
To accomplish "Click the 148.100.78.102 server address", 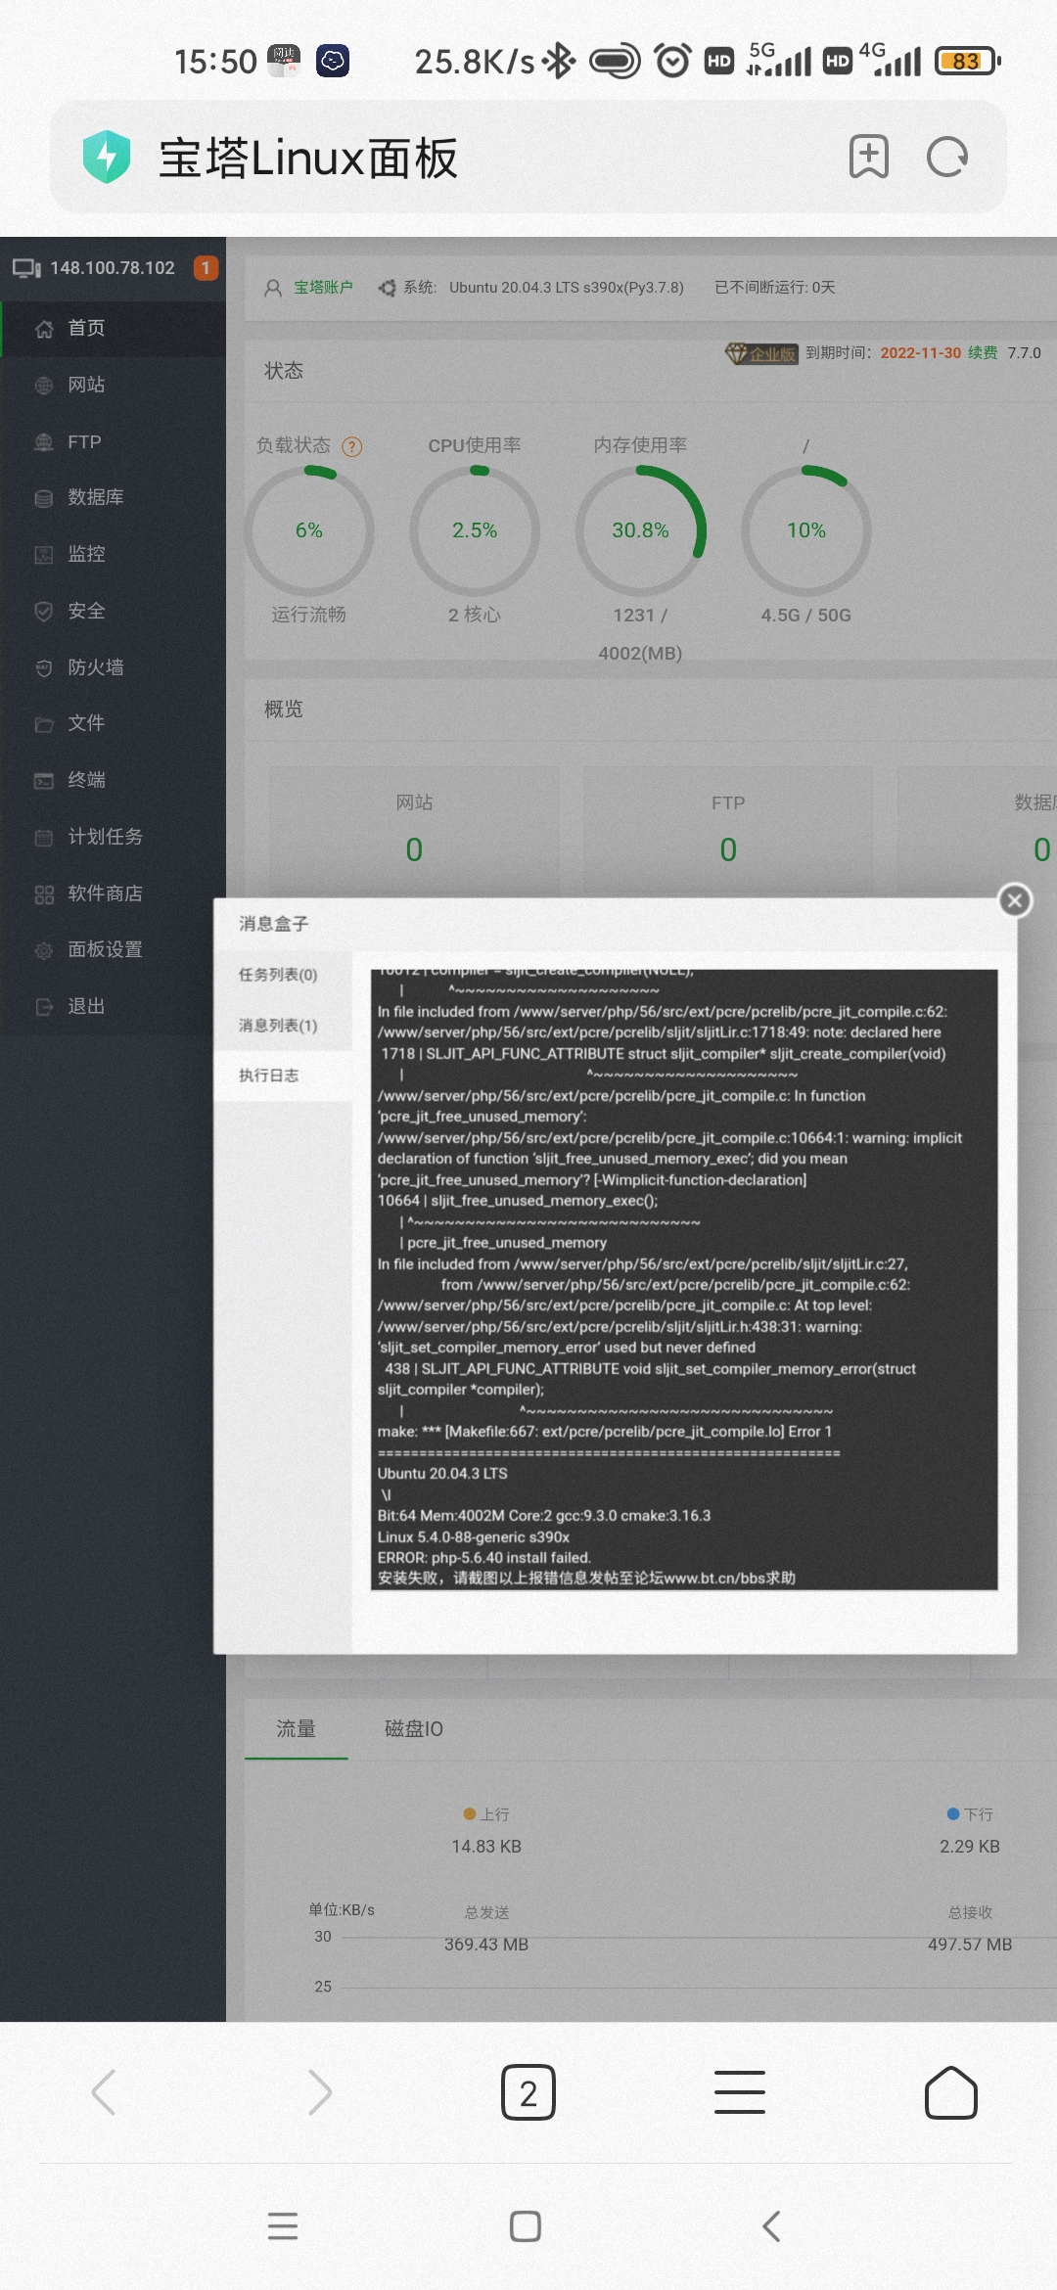I will [x=113, y=268].
